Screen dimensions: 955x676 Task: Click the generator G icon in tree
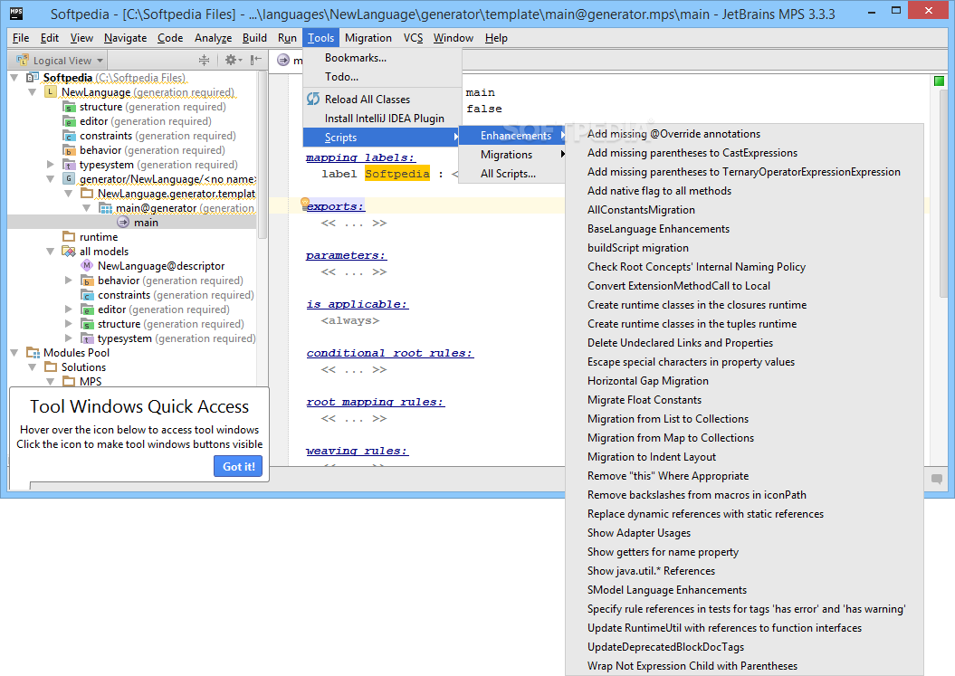69,179
